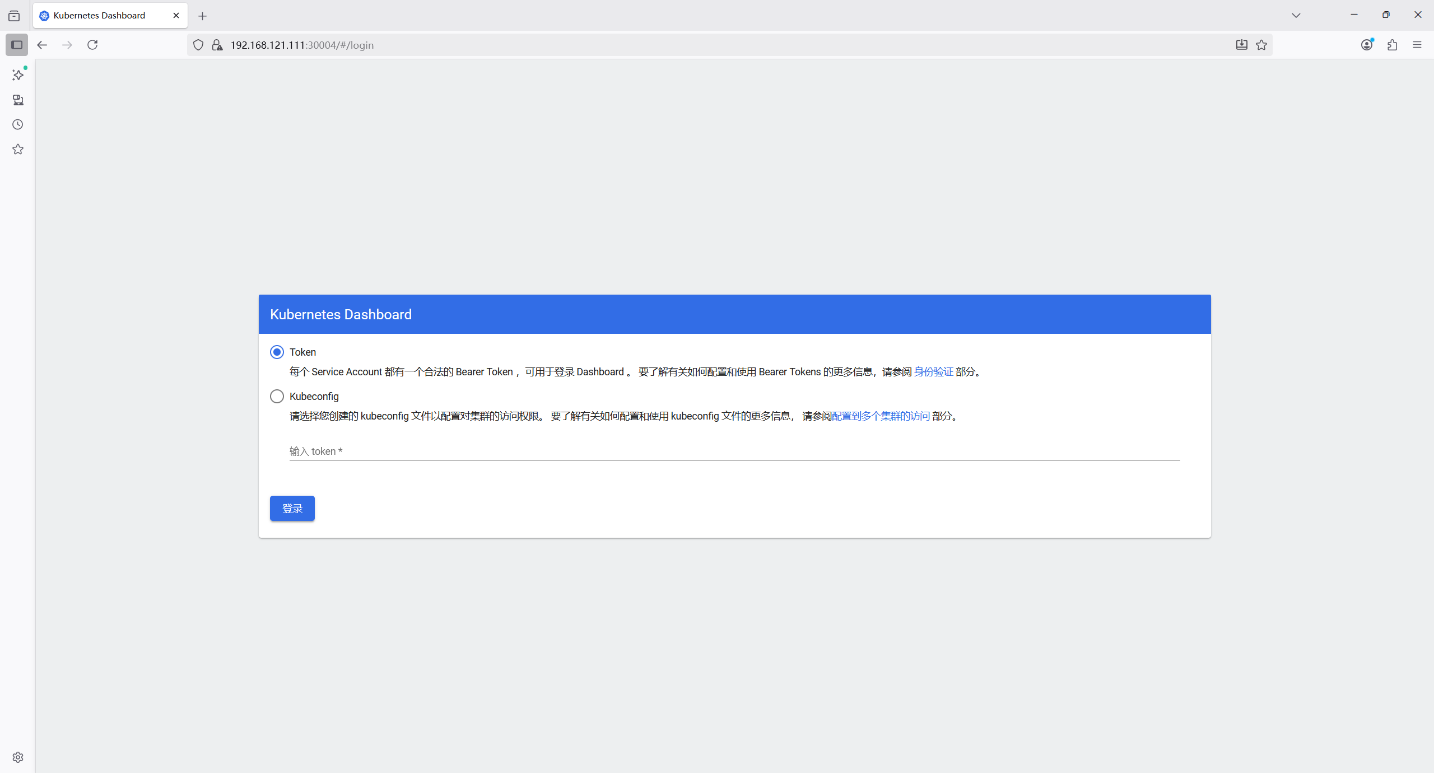Select the Token radio button
Image resolution: width=1434 pixels, height=773 pixels.
tap(277, 352)
